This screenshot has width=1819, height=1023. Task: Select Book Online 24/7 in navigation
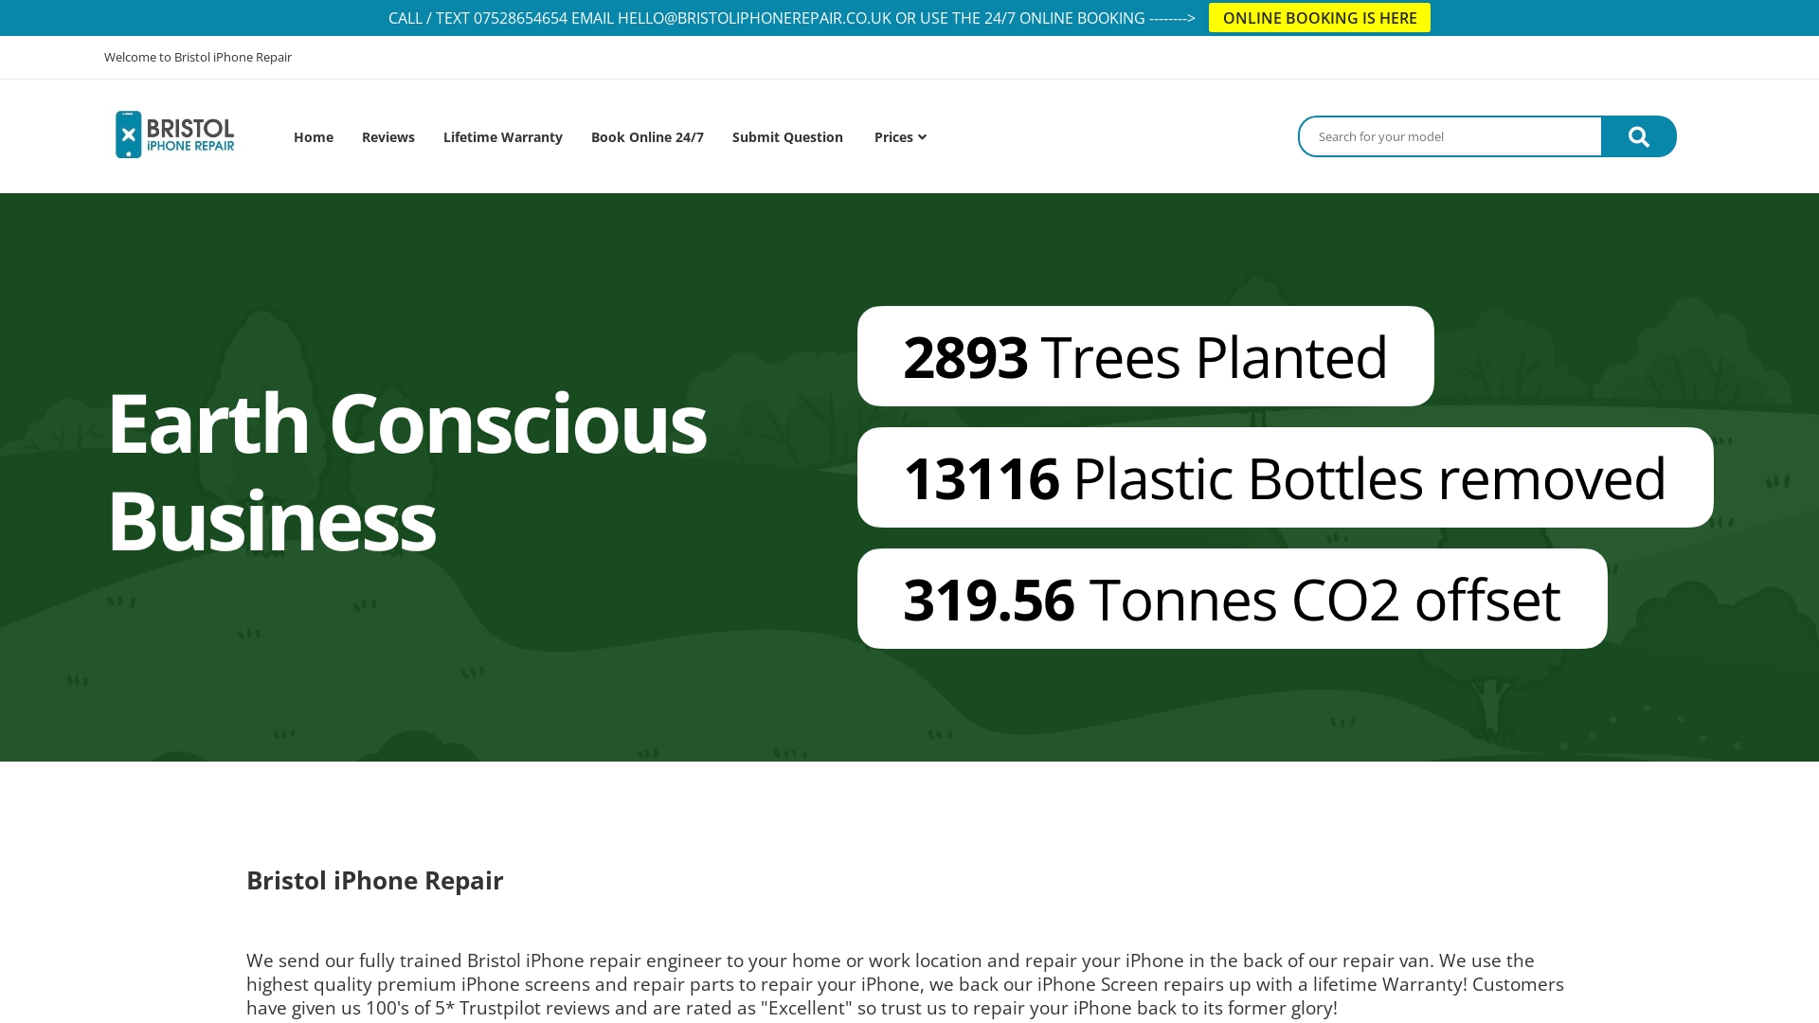(x=647, y=137)
